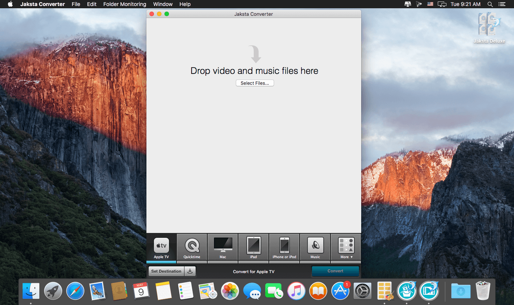Open Maps from the Dock
Viewport: 514px width, 305px height.
pyautogui.click(x=208, y=291)
